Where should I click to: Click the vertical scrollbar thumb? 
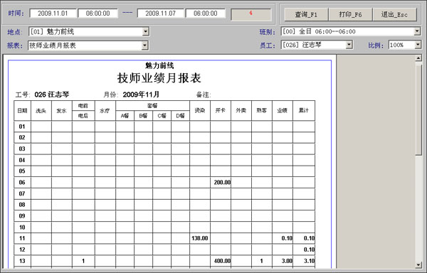(418, 108)
